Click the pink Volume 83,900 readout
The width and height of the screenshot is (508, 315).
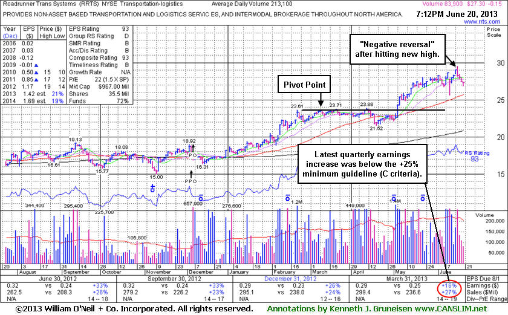pos(443,4)
